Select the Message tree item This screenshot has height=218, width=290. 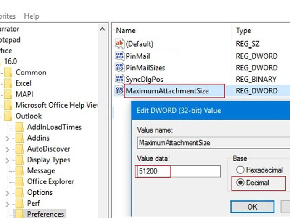tap(41, 171)
